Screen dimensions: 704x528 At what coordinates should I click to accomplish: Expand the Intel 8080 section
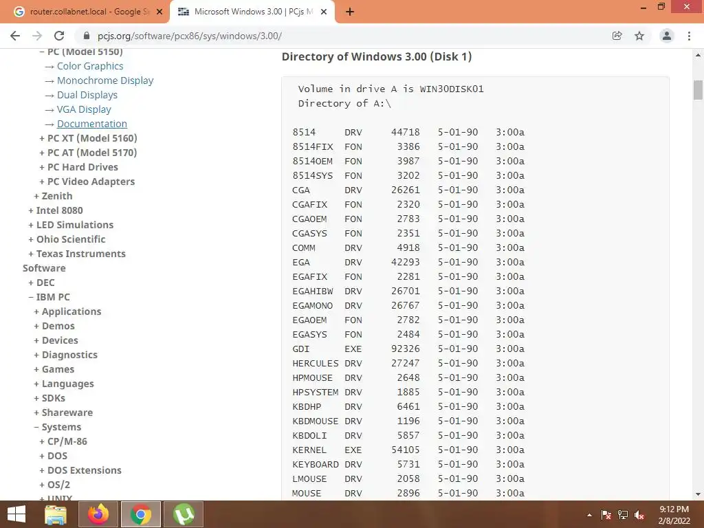[x=55, y=210]
